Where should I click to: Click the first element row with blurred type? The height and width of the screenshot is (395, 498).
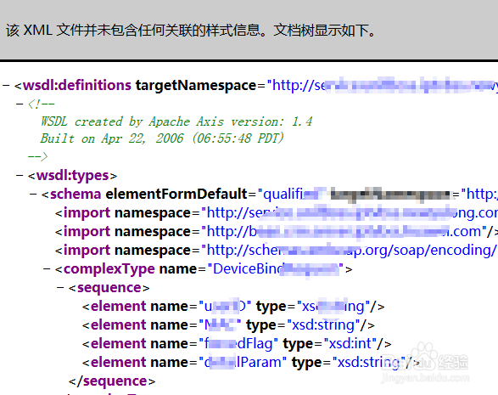click(x=233, y=307)
